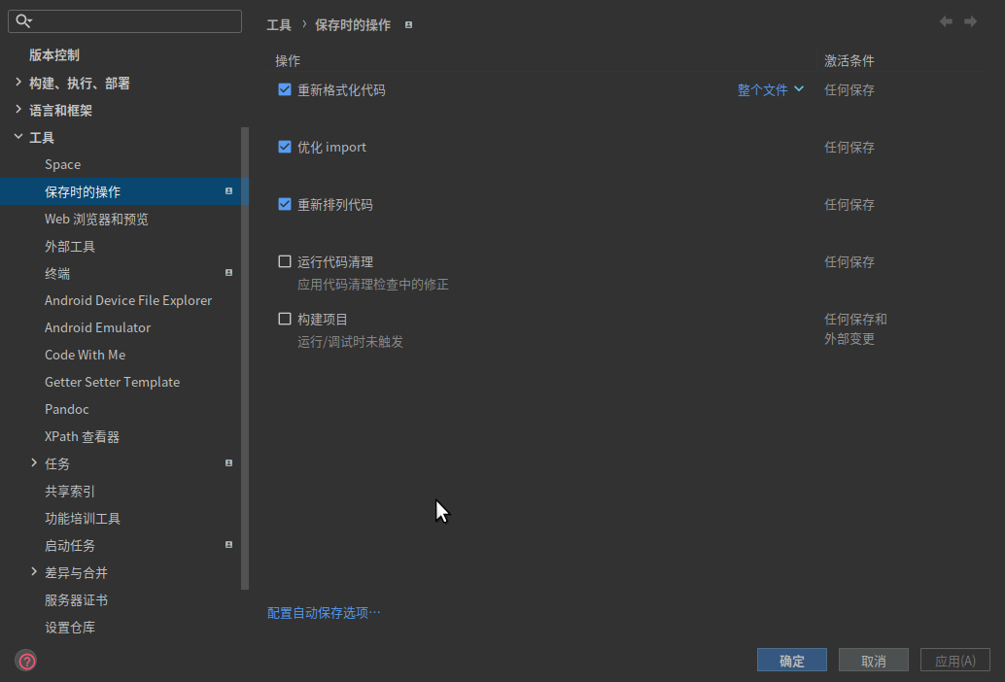The image size is (1005, 682).
Task: Click project icon on 终端 row
Action: point(228,273)
